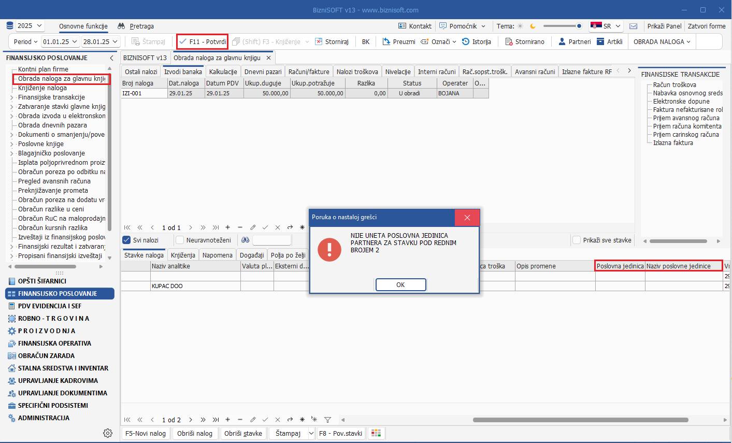Open the SR language dropdown
Image resolution: width=732 pixels, height=443 pixels.
pyautogui.click(x=606, y=26)
